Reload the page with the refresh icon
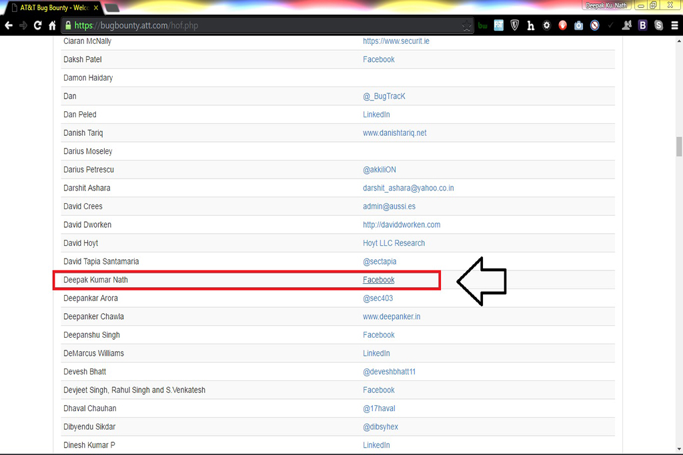This screenshot has width=683, height=455. pyautogui.click(x=38, y=26)
